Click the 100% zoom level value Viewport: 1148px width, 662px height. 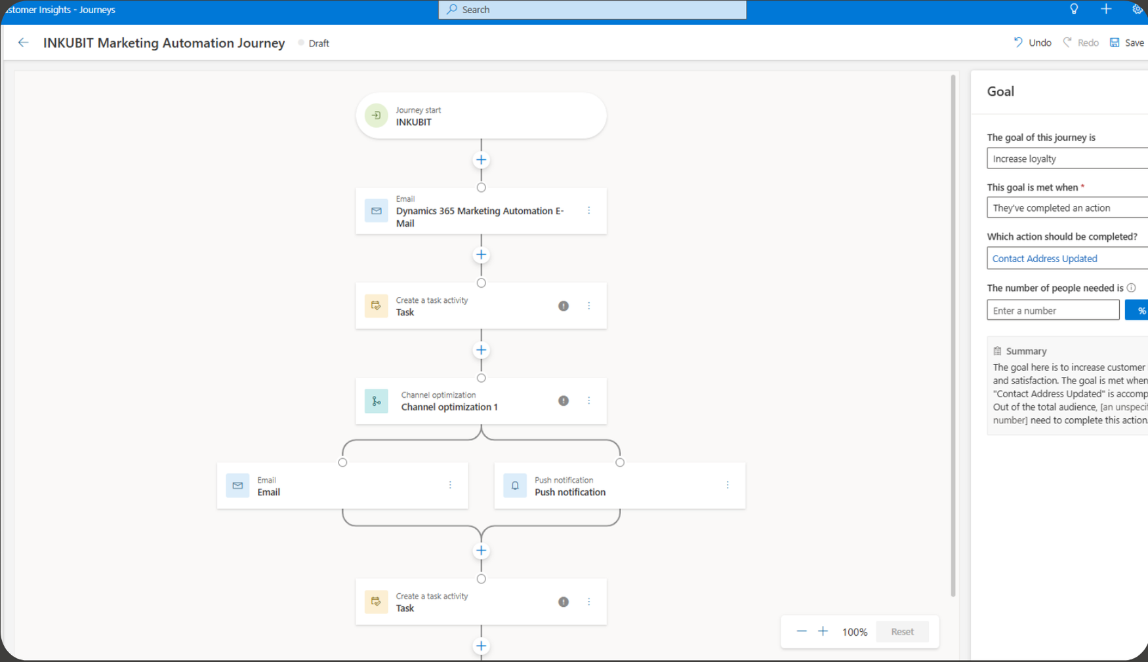(855, 632)
